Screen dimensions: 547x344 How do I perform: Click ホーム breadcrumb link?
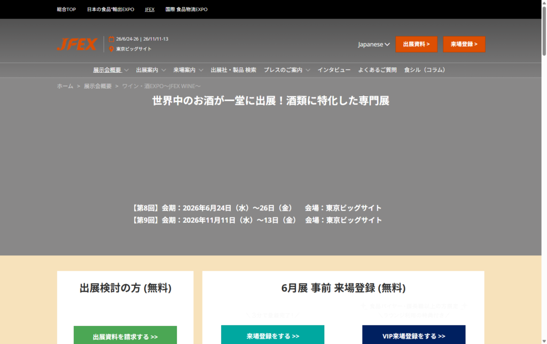pyautogui.click(x=65, y=86)
